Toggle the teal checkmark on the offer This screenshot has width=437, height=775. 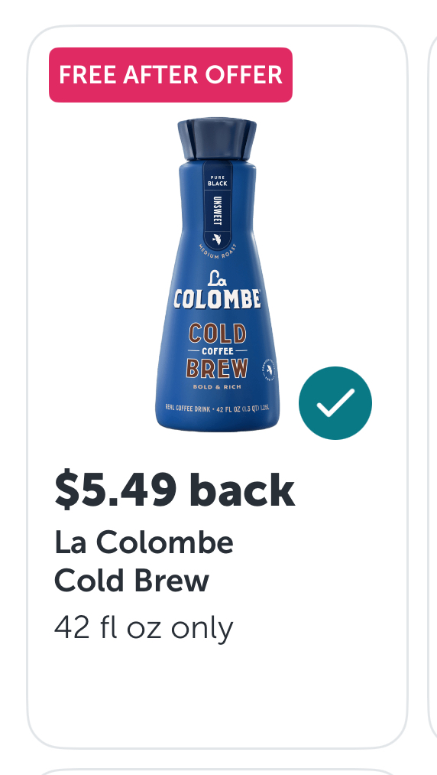(335, 403)
